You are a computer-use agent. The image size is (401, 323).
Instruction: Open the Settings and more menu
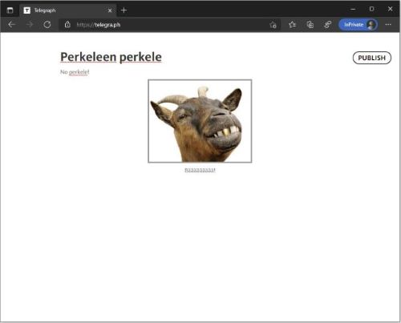388,25
